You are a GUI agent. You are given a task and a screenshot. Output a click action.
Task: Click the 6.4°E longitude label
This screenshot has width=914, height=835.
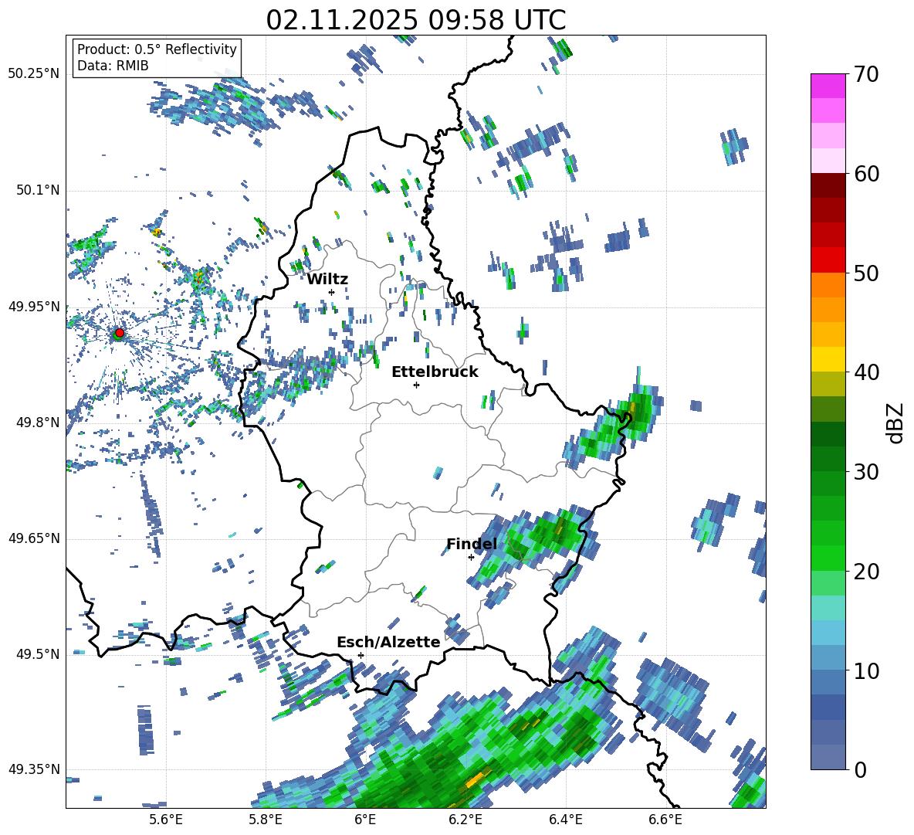[565, 820]
